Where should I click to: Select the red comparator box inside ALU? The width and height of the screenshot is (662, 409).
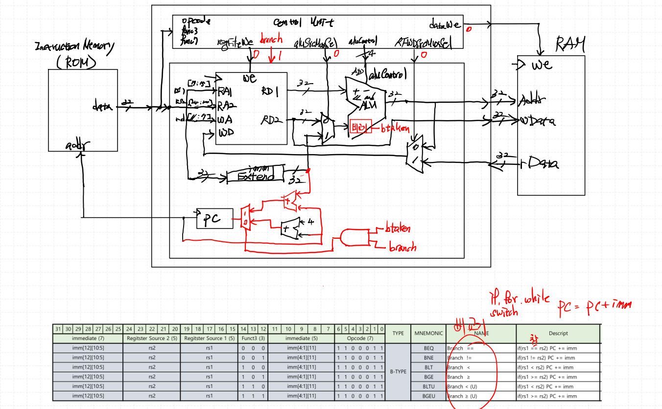pyautogui.click(x=361, y=128)
